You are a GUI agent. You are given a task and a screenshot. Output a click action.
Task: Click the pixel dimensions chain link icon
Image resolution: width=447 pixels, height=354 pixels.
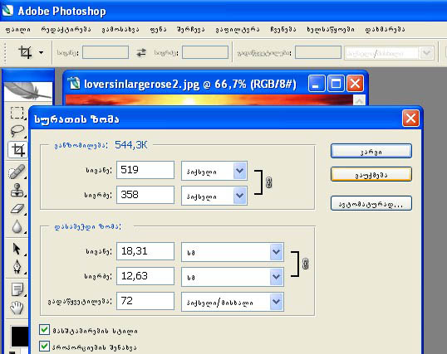coord(268,182)
